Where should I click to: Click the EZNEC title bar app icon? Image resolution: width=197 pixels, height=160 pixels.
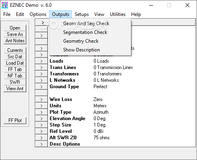point(5,5)
